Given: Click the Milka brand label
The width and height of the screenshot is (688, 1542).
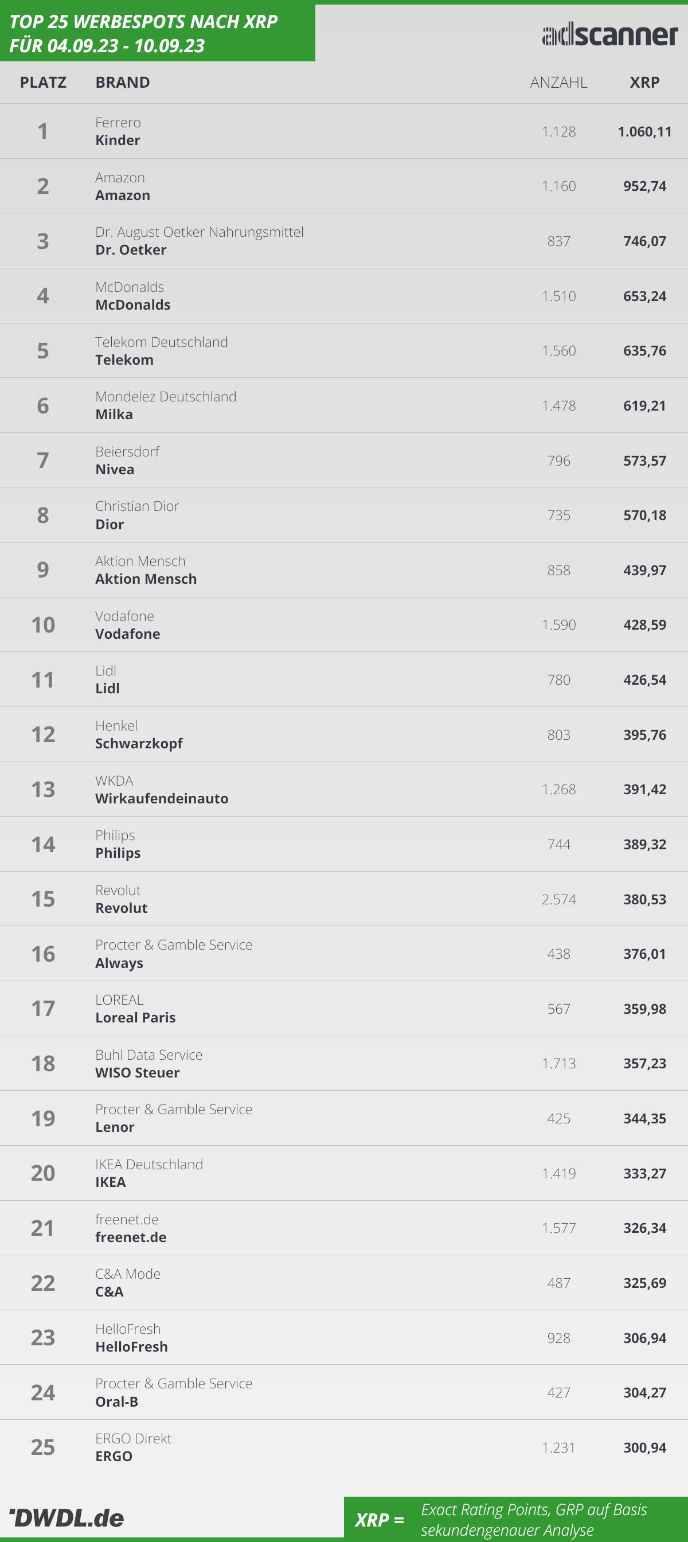Looking at the screenshot, I should (x=114, y=414).
